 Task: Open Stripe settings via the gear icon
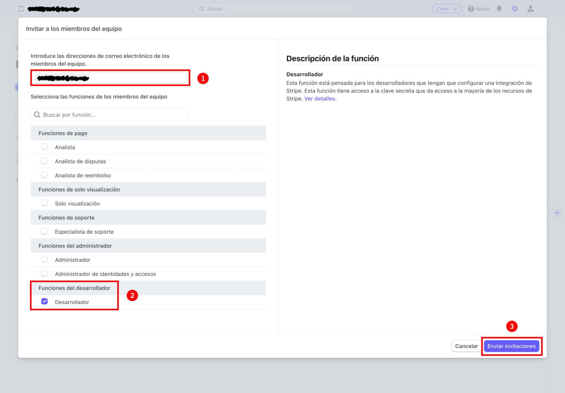click(x=515, y=8)
